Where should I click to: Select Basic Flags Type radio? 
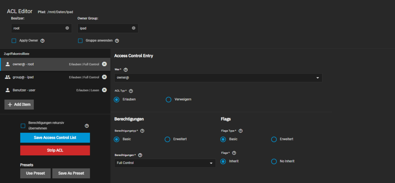[x=223, y=139]
